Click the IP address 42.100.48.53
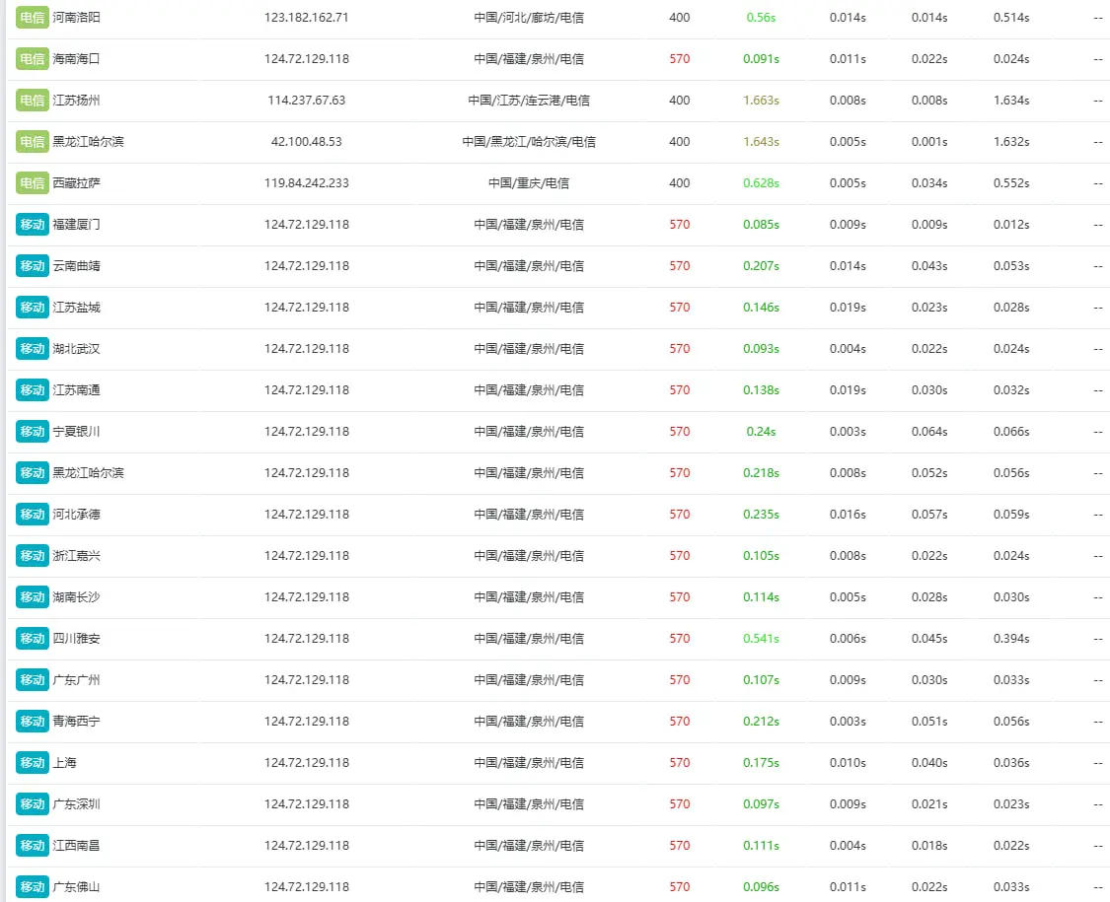The image size is (1110, 902). click(307, 142)
